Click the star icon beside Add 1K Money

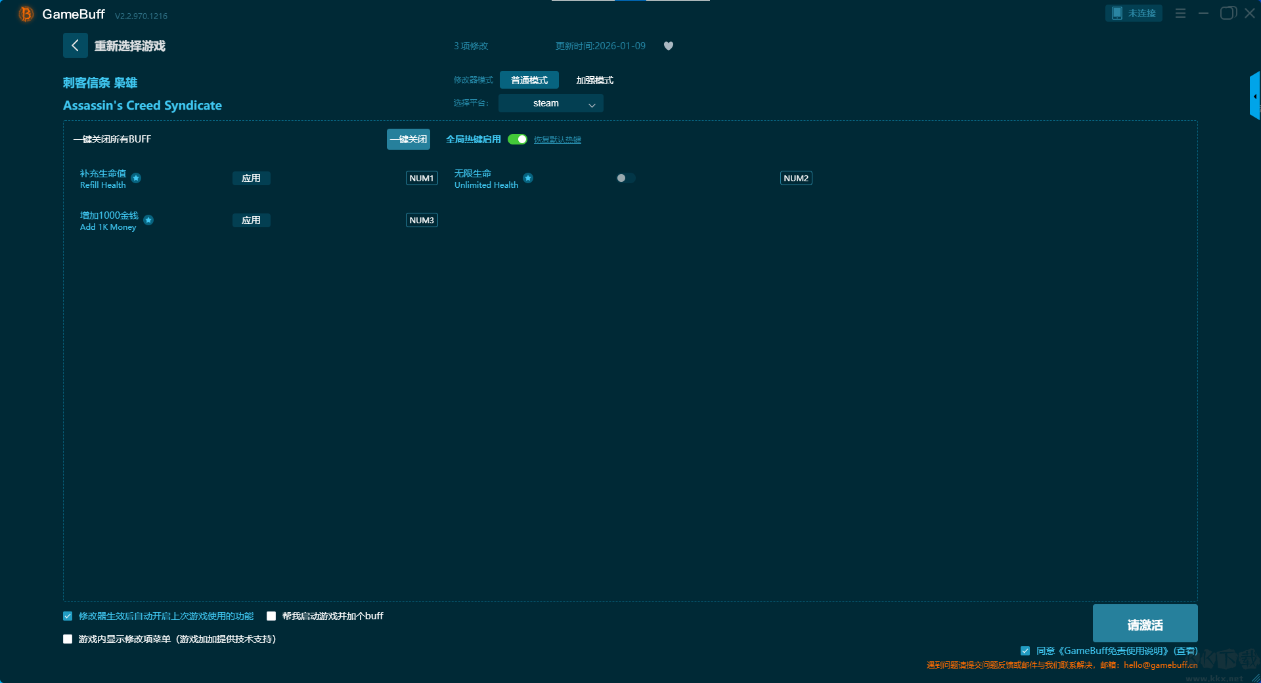pyautogui.click(x=148, y=220)
